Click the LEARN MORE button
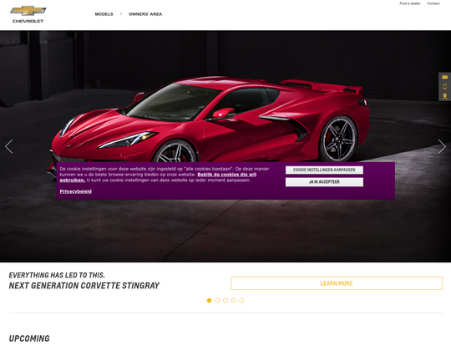Screen dimensions: 451x361 pos(337,283)
